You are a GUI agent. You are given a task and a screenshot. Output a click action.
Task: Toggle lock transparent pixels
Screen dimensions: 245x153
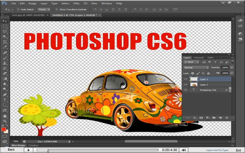193,73
